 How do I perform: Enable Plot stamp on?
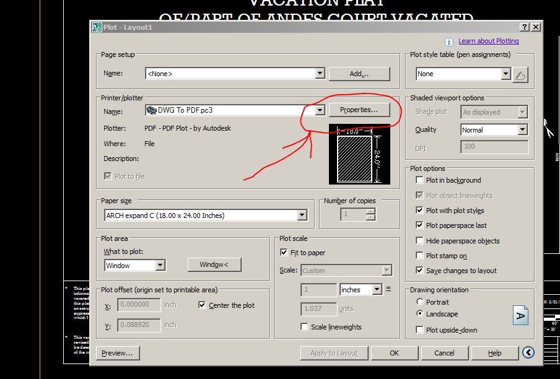(x=419, y=256)
